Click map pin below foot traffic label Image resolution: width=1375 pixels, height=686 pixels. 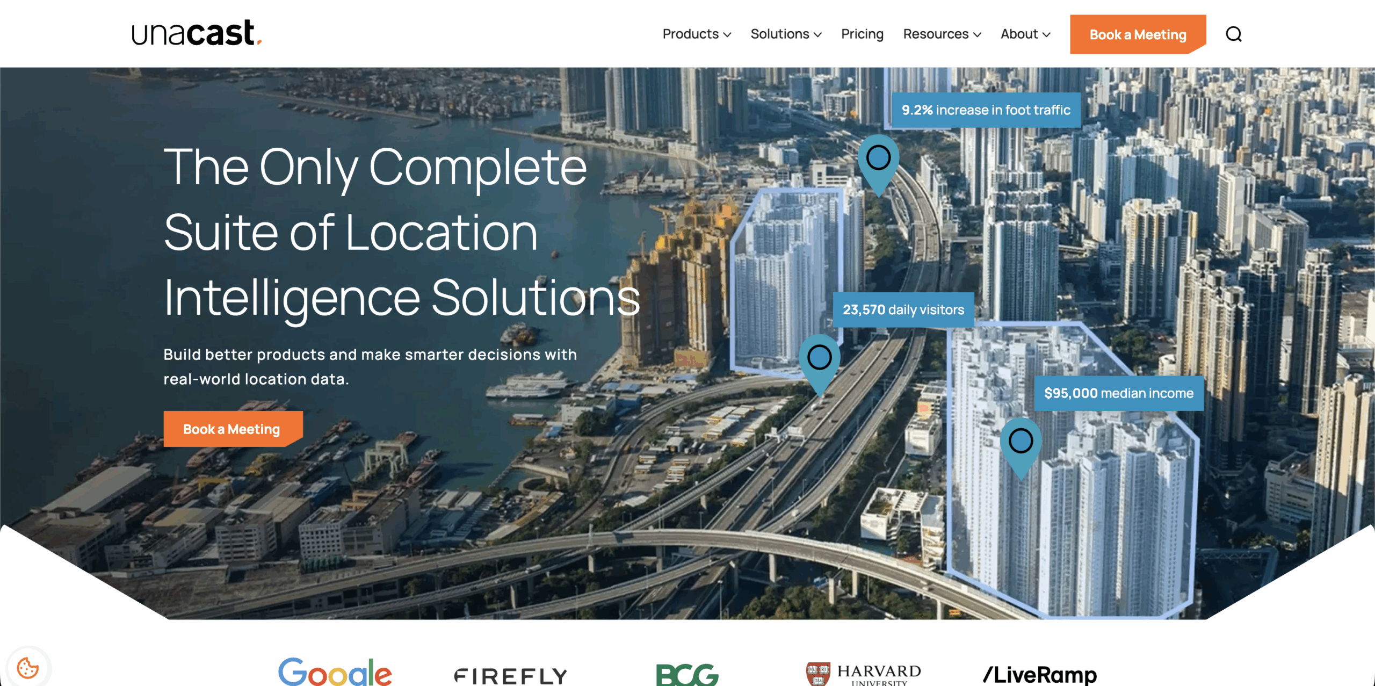click(x=878, y=160)
